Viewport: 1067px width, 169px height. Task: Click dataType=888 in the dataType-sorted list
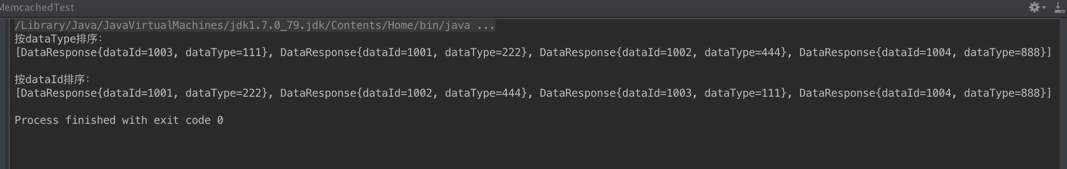pos(1002,52)
